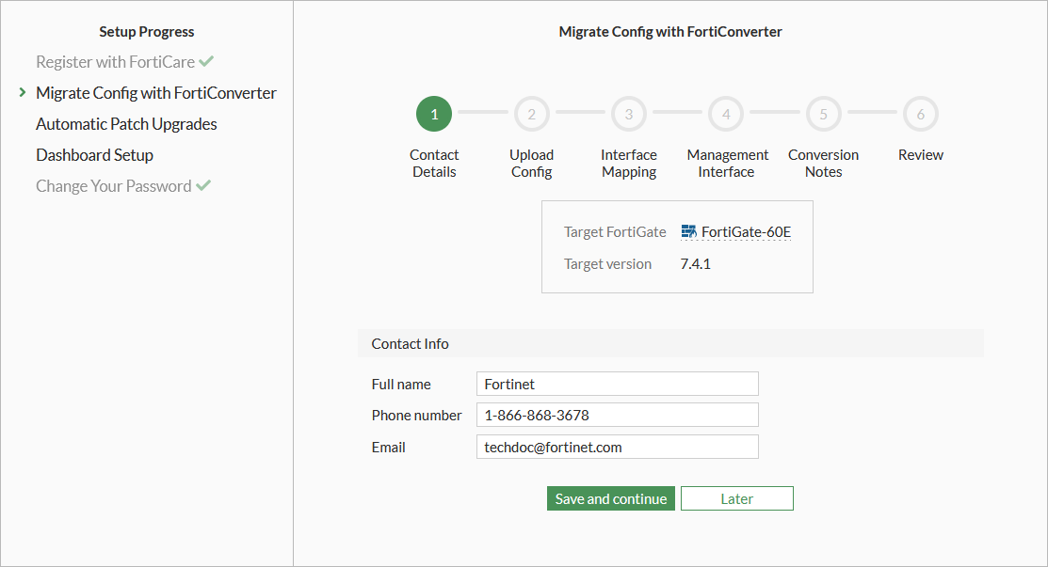
Task: Select the Email input field
Action: [617, 448]
